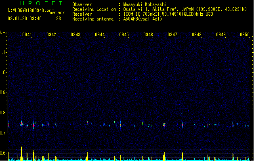Viewport: 254px width, 161px height.
Task: Click time marker 0941
Action: [x=27, y=35]
